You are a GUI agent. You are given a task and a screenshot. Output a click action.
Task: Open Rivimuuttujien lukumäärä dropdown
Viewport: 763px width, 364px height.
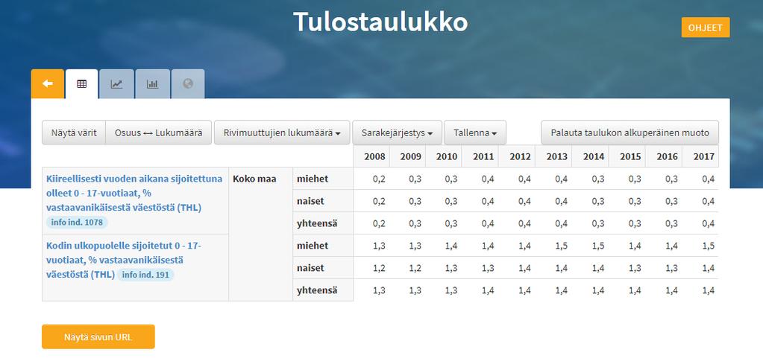(282, 132)
